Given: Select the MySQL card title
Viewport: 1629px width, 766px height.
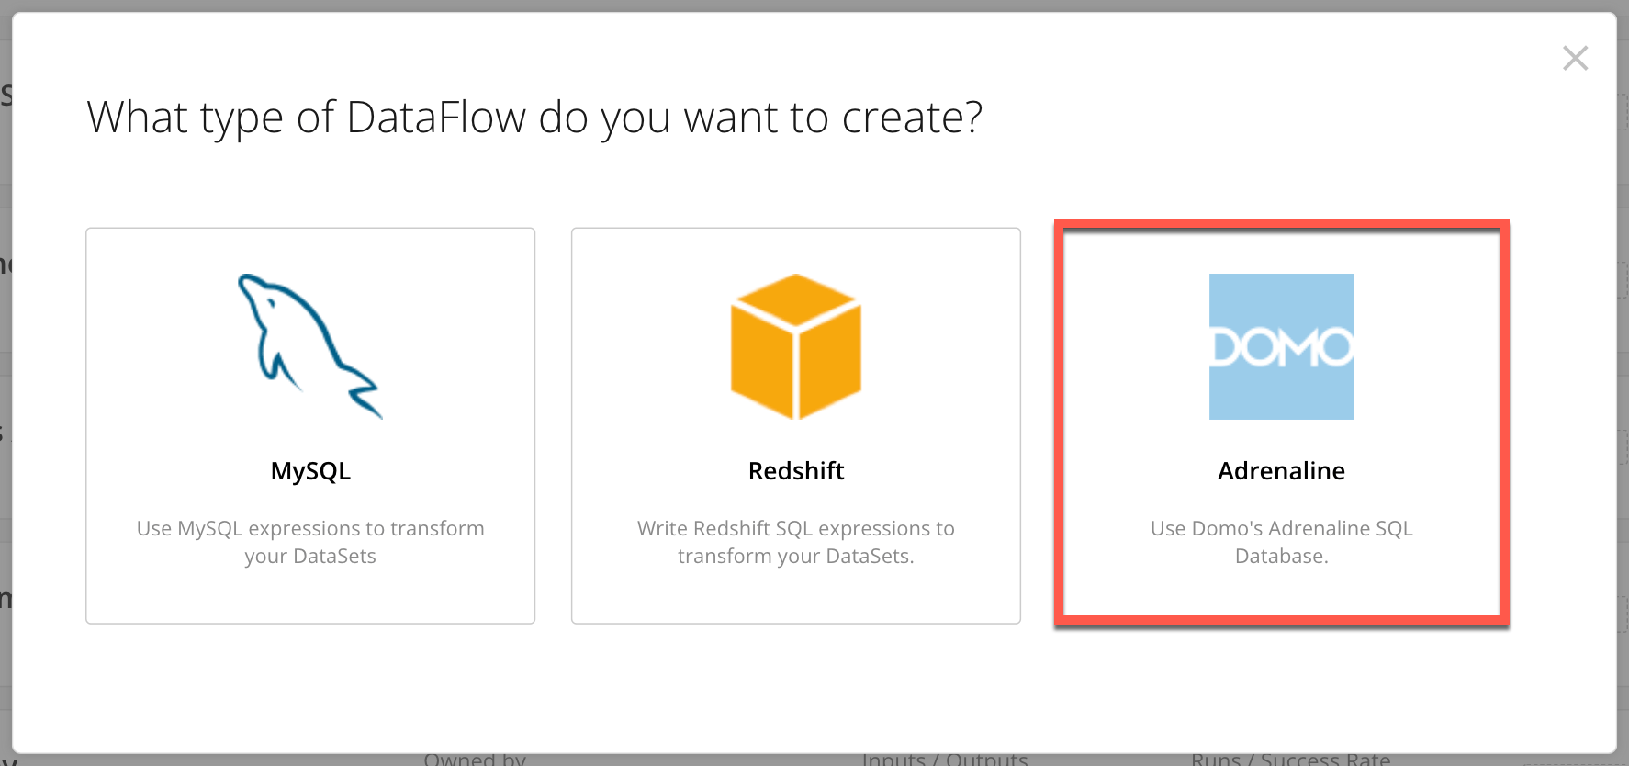Looking at the screenshot, I should pos(310,471).
